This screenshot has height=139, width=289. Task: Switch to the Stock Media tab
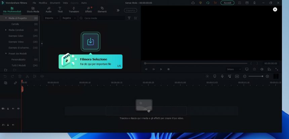coord(33,10)
